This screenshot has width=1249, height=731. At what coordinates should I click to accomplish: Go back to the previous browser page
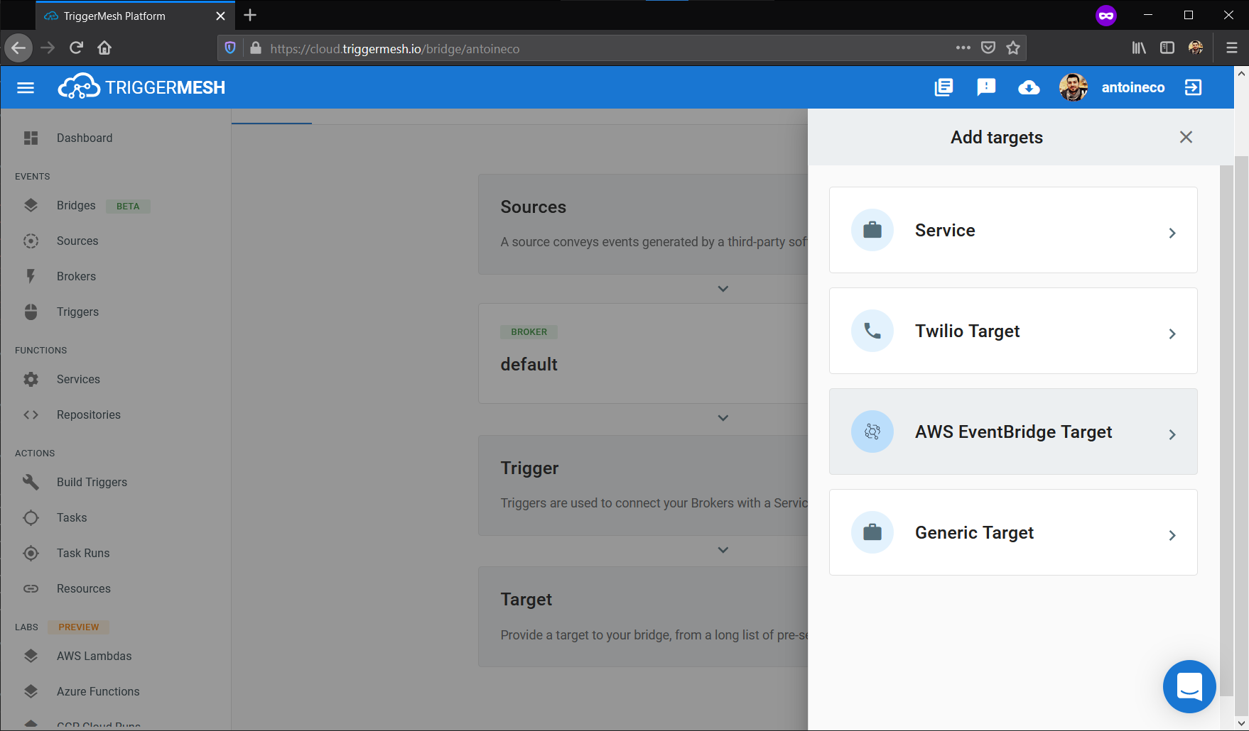click(x=18, y=48)
